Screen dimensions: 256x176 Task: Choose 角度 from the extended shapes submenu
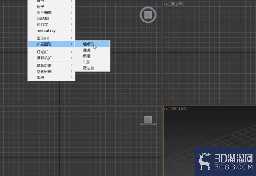(x=92, y=56)
